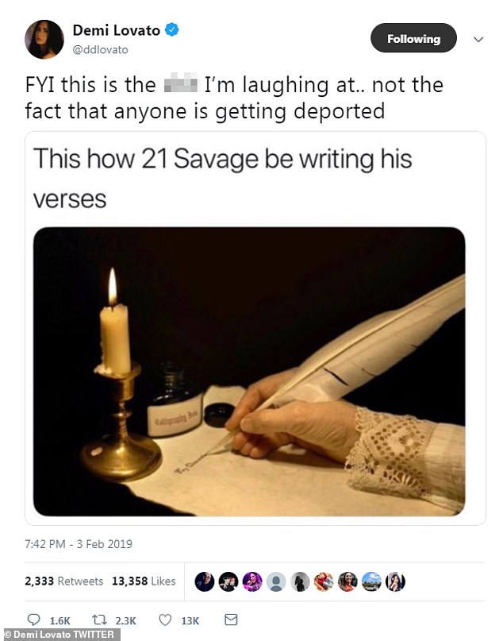The image size is (503, 641).
Task: Open the 13,358 Likes list
Action: 144,581
